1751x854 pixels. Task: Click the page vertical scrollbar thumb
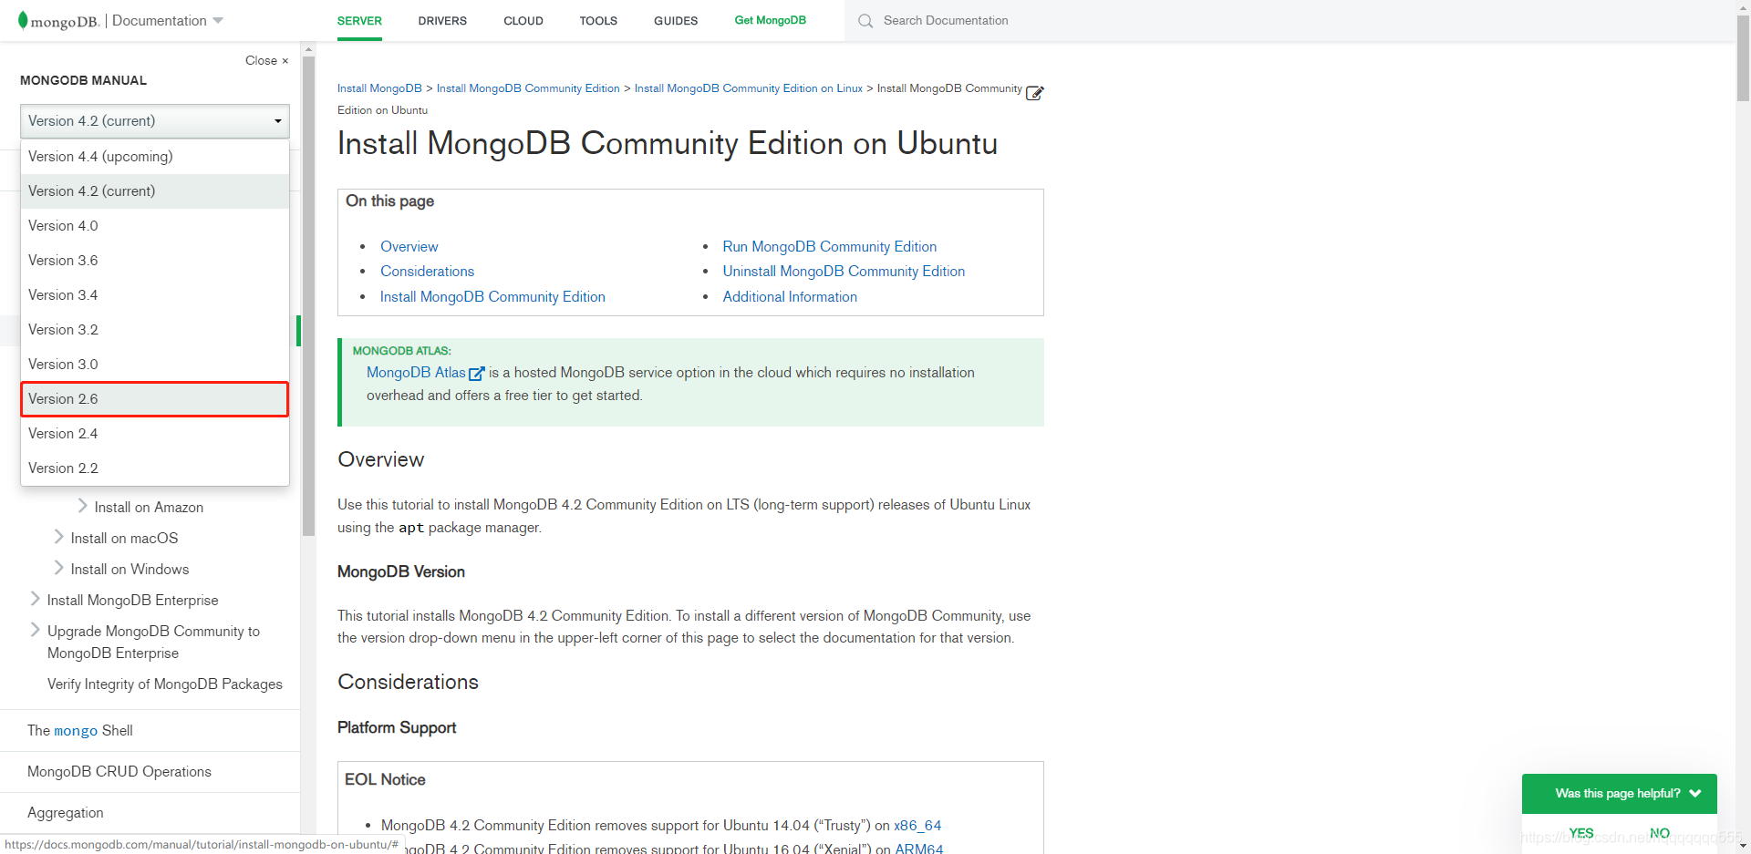click(x=1743, y=57)
